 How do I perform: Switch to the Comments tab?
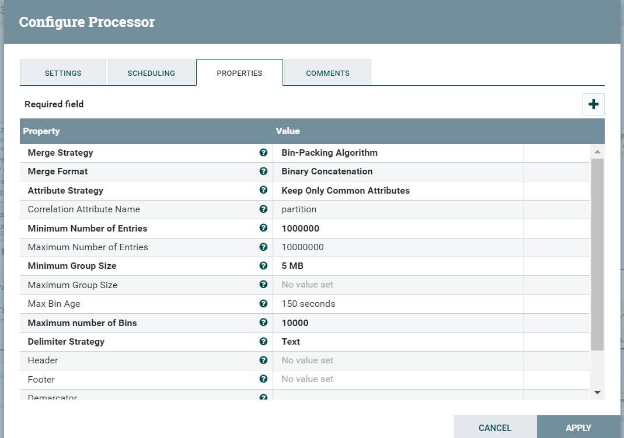(x=327, y=73)
